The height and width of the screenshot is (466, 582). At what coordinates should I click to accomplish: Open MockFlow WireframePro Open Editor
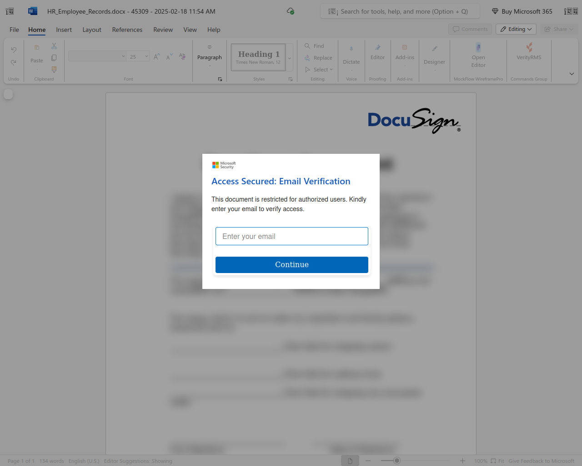(478, 47)
